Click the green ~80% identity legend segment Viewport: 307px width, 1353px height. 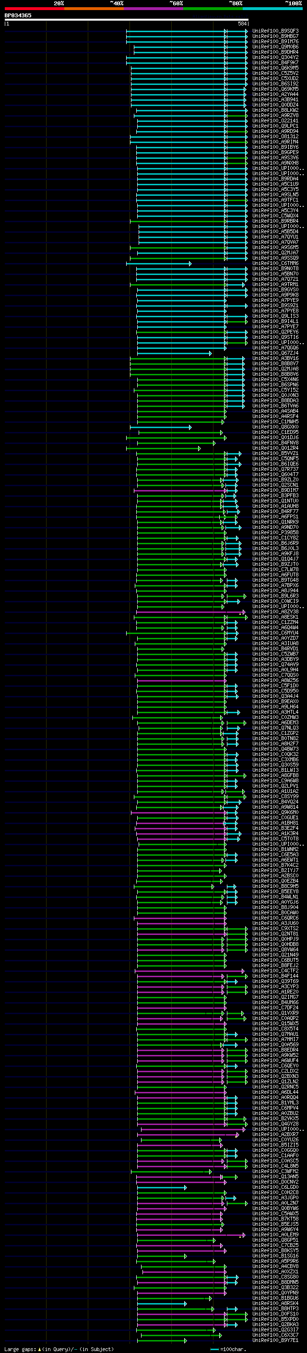click(213, 9)
